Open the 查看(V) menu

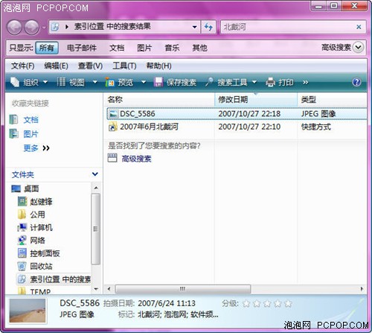click(90, 66)
